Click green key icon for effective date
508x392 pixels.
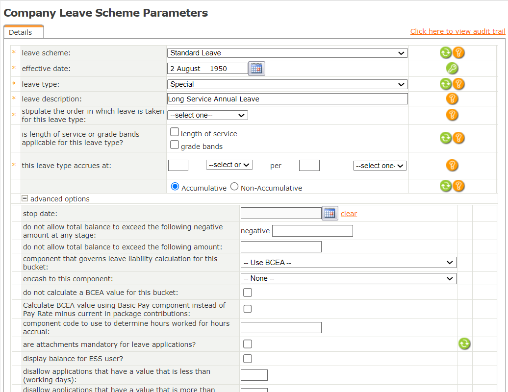(x=452, y=69)
